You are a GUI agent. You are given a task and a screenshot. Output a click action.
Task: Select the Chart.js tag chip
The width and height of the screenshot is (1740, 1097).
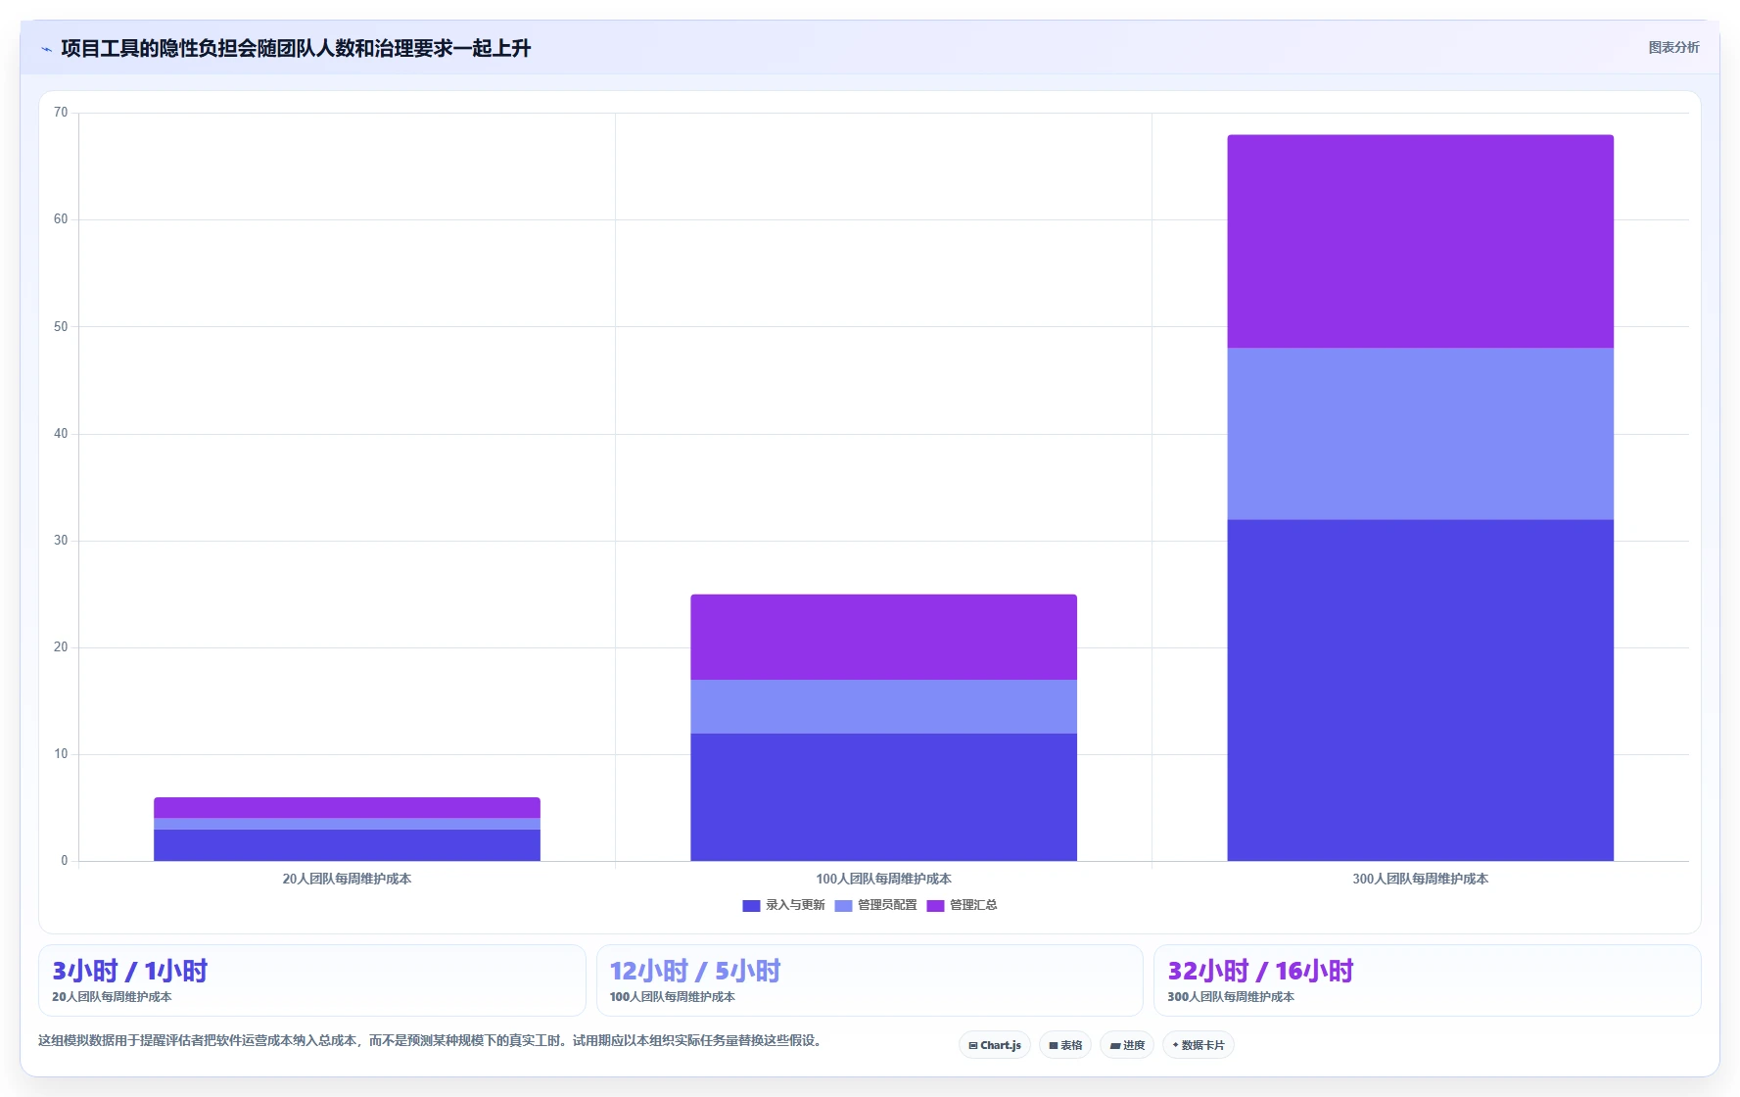pyautogui.click(x=995, y=1045)
